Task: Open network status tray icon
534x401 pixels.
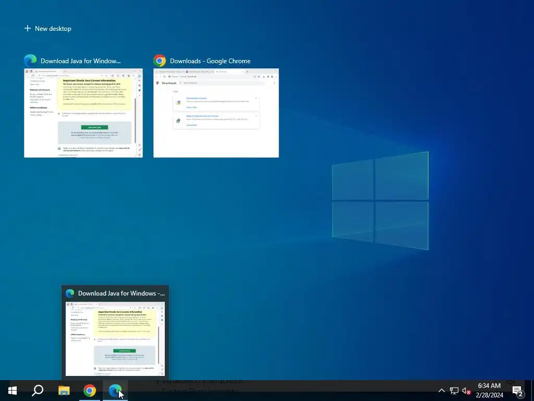Action: pyautogui.click(x=454, y=391)
